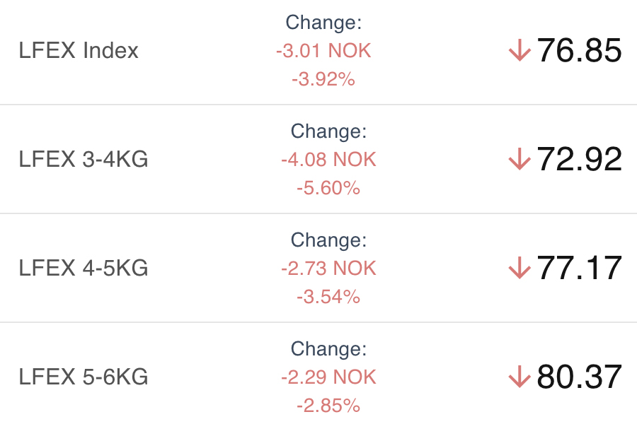The image size is (637, 424).
Task: Click the down arrow beside 76.85
Action: pos(520,51)
